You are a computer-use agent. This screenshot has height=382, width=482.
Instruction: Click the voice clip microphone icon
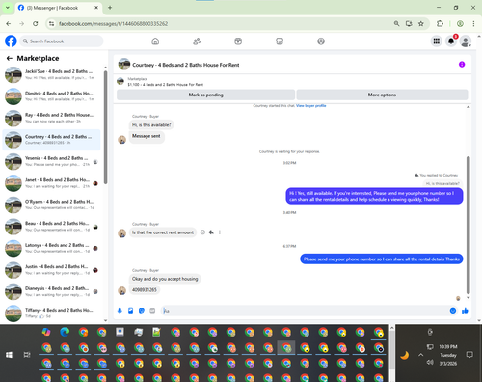(x=120, y=311)
